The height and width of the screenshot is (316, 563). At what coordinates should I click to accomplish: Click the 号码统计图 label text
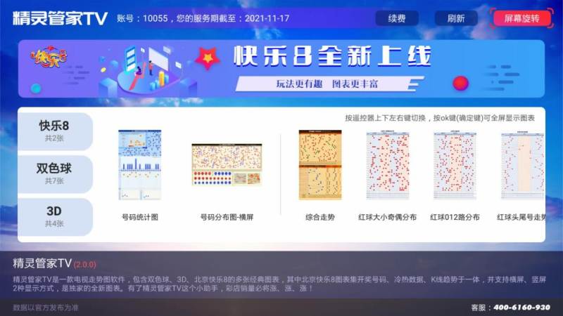tap(140, 217)
